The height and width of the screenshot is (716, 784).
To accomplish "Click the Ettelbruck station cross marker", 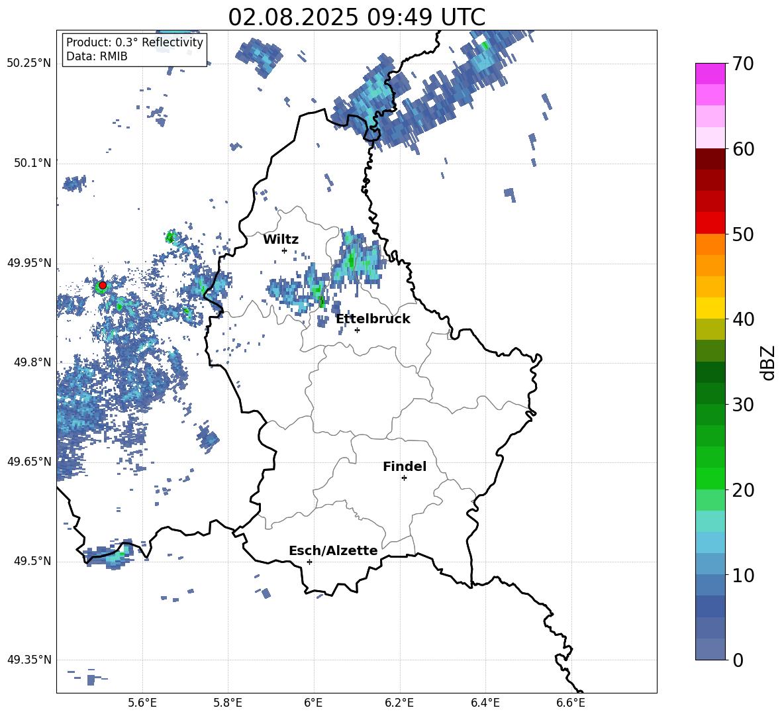I will click(x=357, y=330).
